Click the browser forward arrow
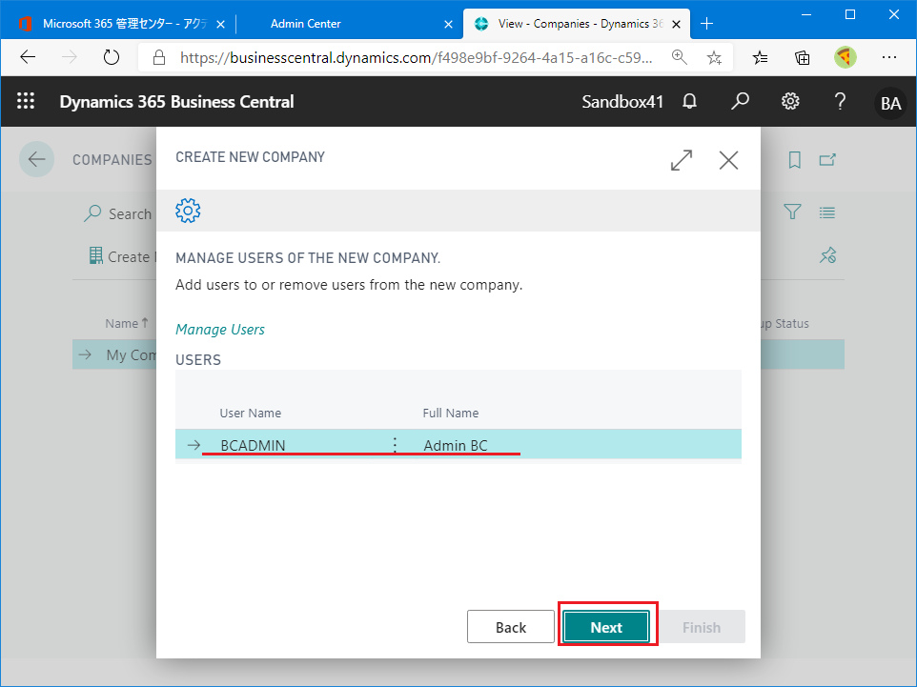The width and height of the screenshot is (917, 687). point(70,57)
